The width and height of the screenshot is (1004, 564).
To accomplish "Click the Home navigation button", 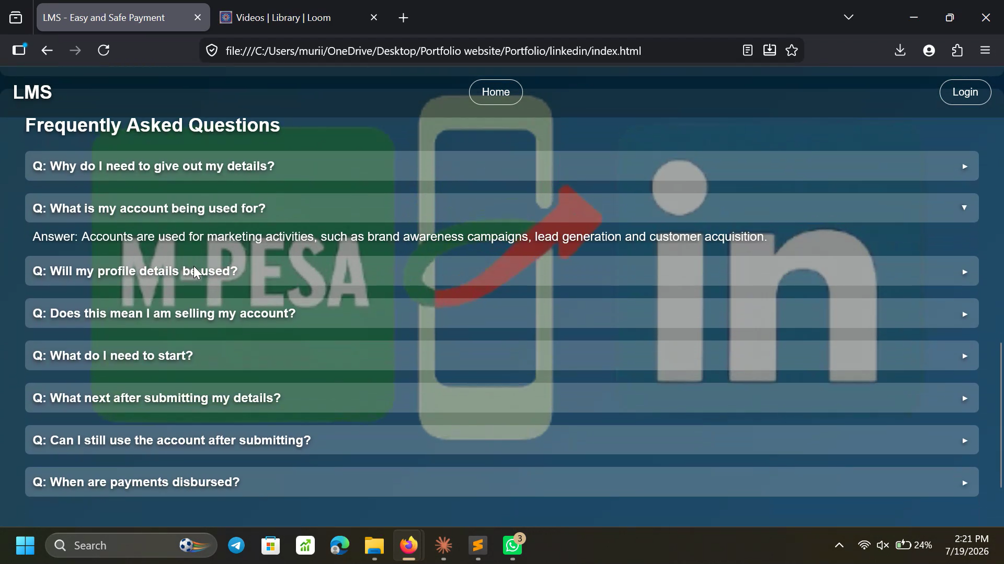I will (496, 92).
